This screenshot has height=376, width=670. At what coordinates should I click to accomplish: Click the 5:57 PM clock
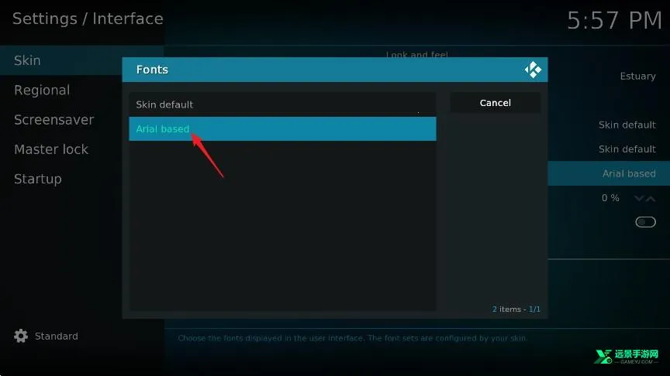[x=614, y=21]
